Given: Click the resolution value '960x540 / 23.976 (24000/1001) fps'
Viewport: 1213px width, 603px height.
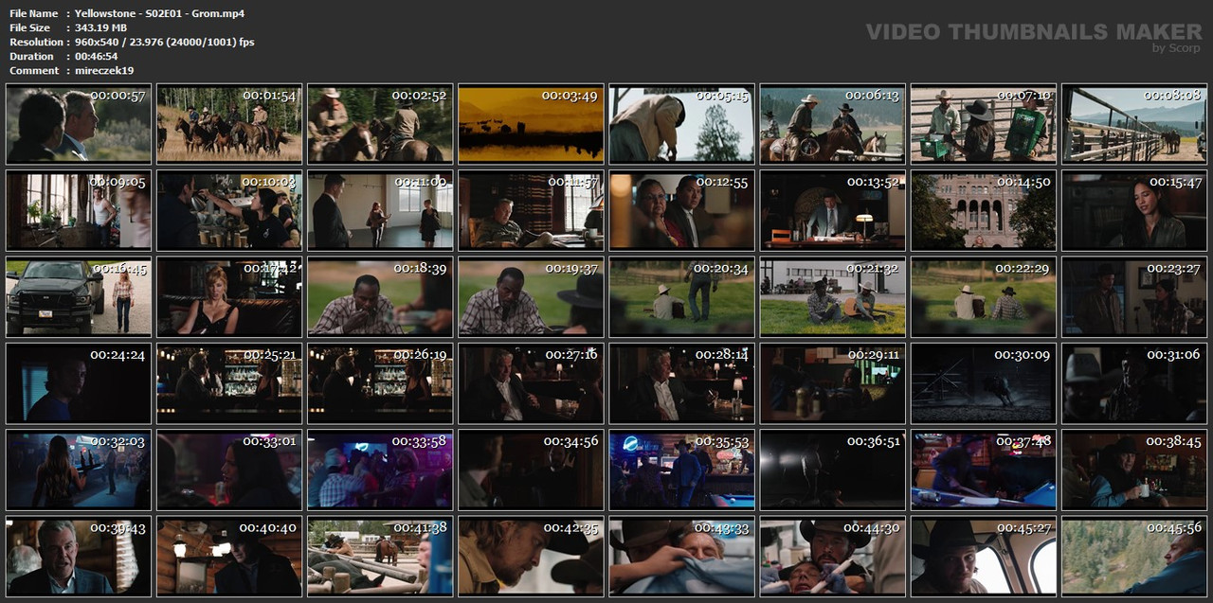Looking at the screenshot, I should pyautogui.click(x=164, y=42).
